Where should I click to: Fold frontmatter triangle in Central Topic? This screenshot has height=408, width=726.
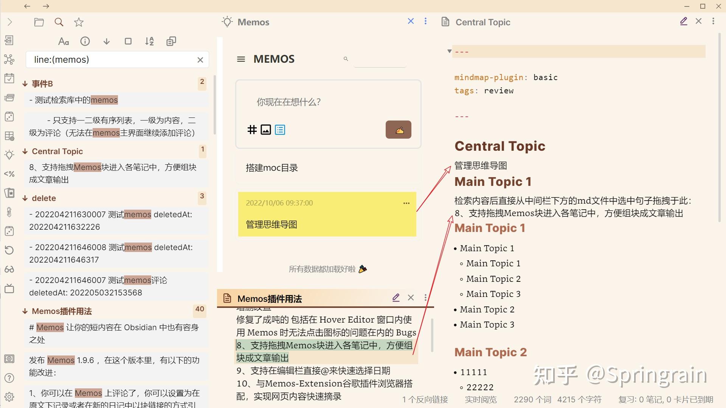click(449, 51)
